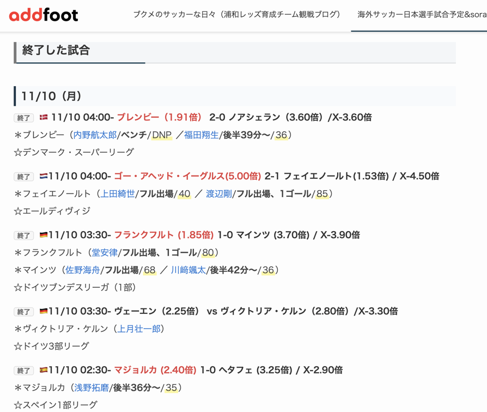Click Germany flag on フランクフルト match
This screenshot has height=412, width=487.
point(44,234)
